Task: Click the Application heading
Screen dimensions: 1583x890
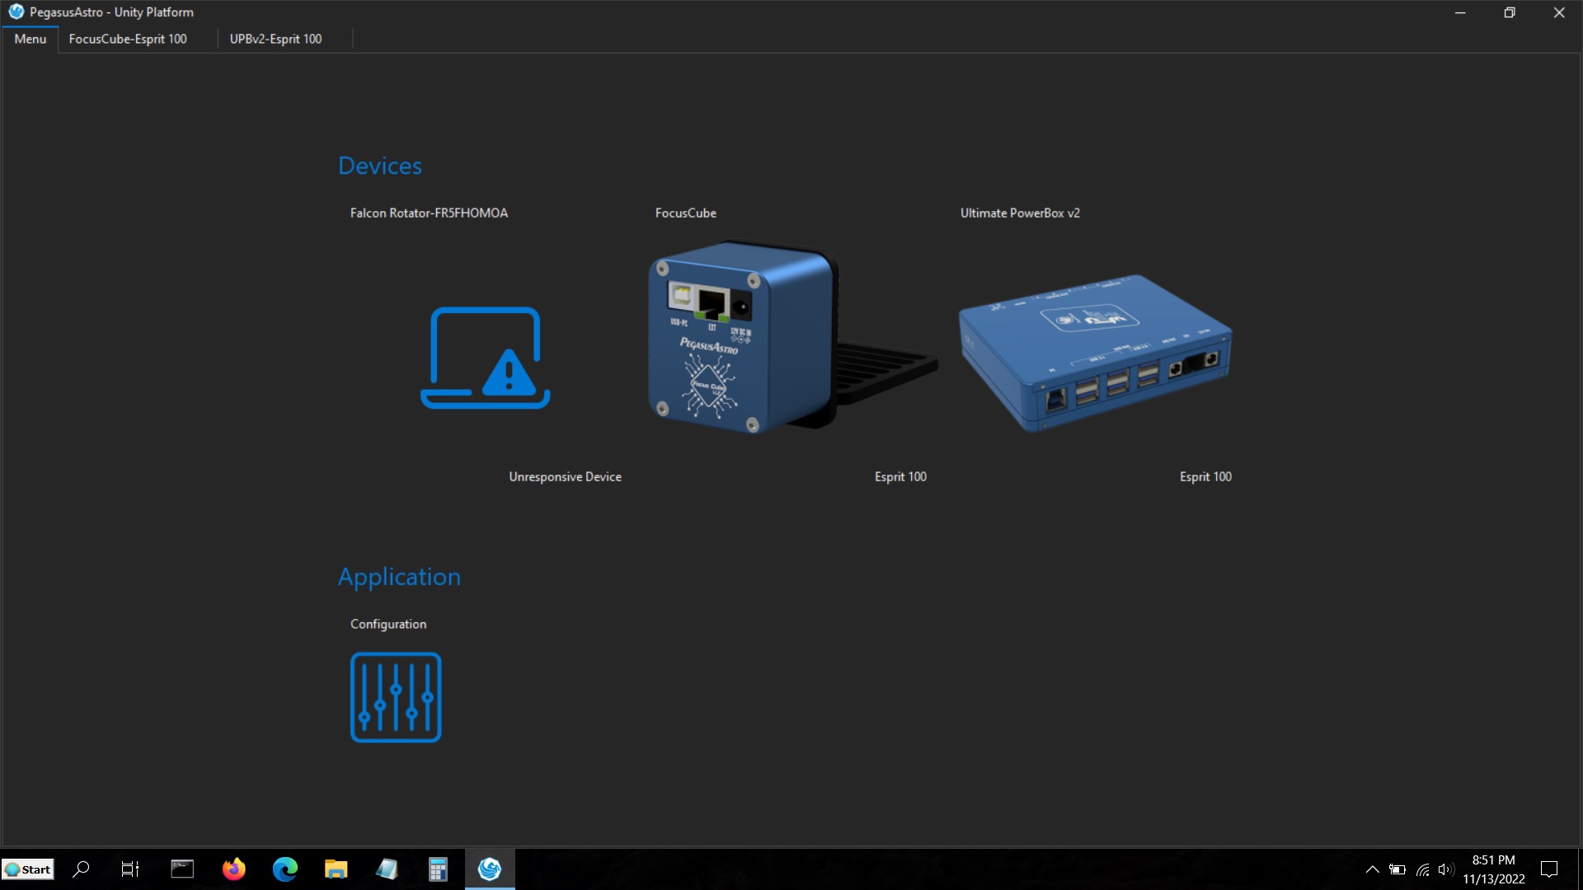Action: 399,577
